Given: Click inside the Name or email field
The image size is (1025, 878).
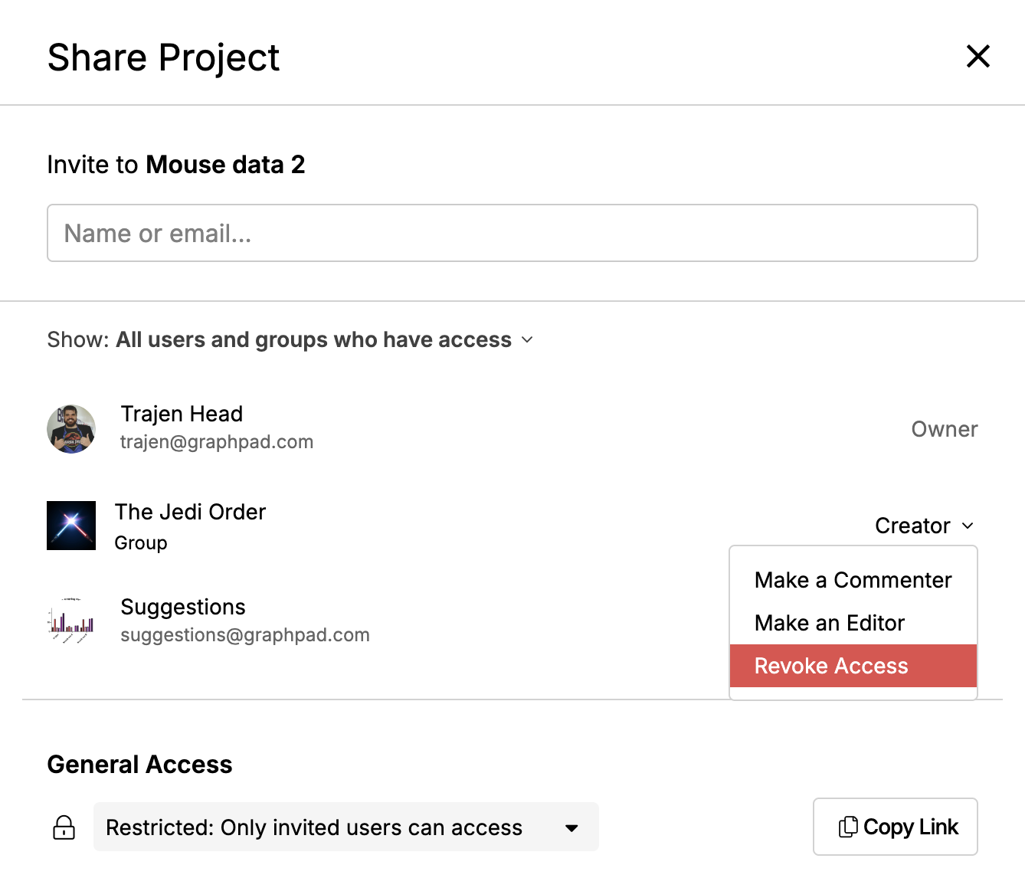Looking at the screenshot, I should click(512, 233).
